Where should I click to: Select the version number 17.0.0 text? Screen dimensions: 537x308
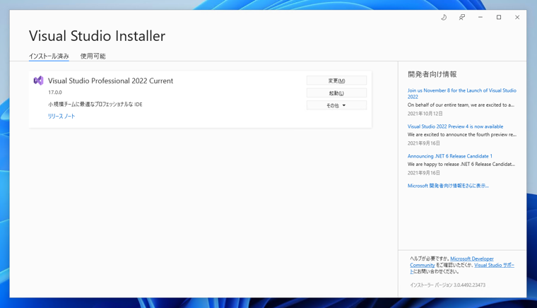55,93
